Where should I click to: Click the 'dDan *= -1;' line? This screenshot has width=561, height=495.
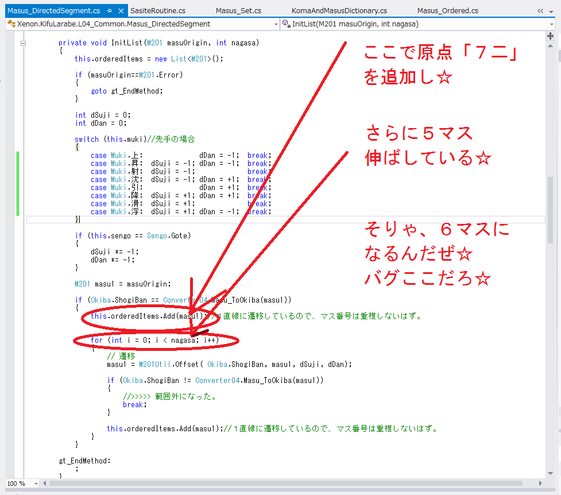(113, 260)
